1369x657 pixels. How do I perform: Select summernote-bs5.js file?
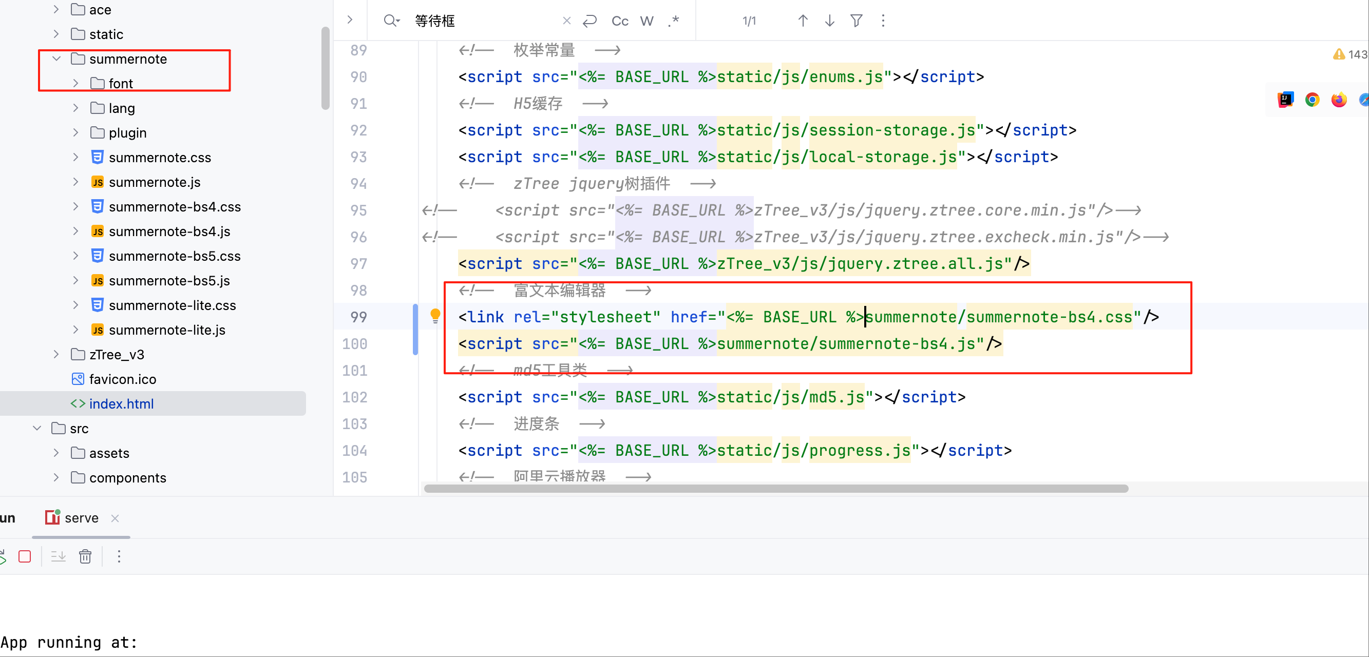(x=169, y=280)
